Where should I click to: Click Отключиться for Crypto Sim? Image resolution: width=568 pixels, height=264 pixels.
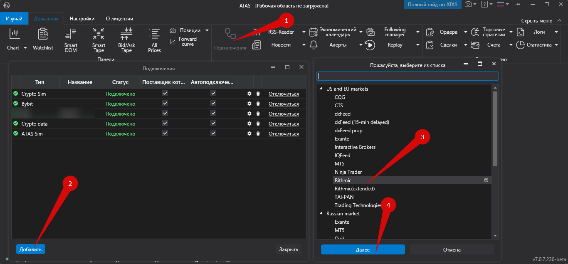pos(284,94)
